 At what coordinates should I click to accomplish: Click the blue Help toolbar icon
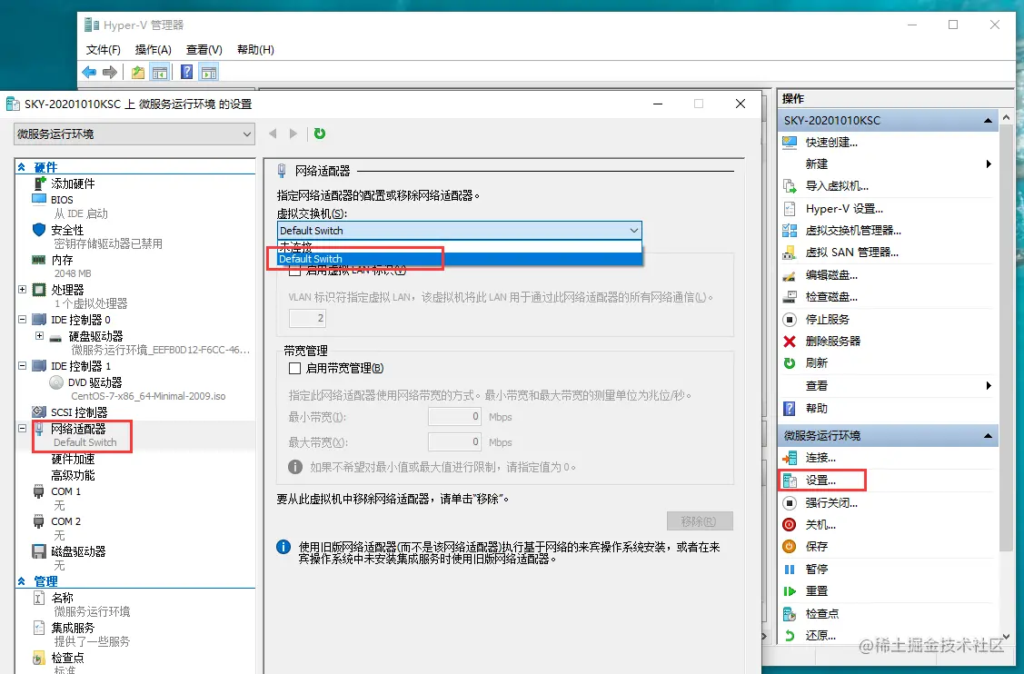pyautogui.click(x=187, y=72)
